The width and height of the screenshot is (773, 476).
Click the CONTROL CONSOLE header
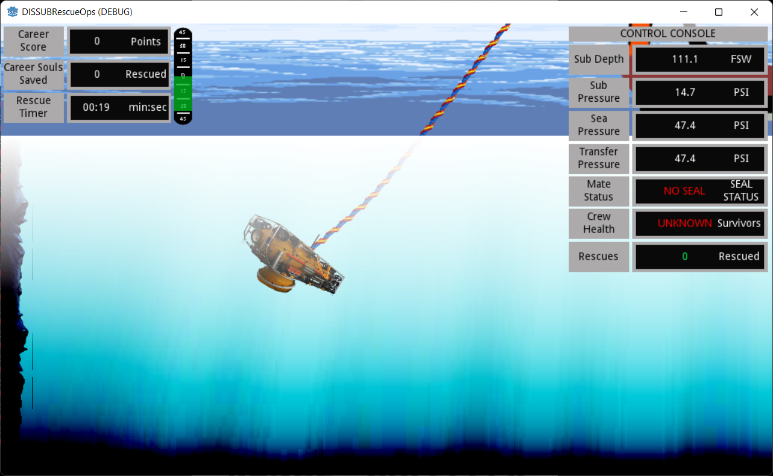tap(668, 34)
